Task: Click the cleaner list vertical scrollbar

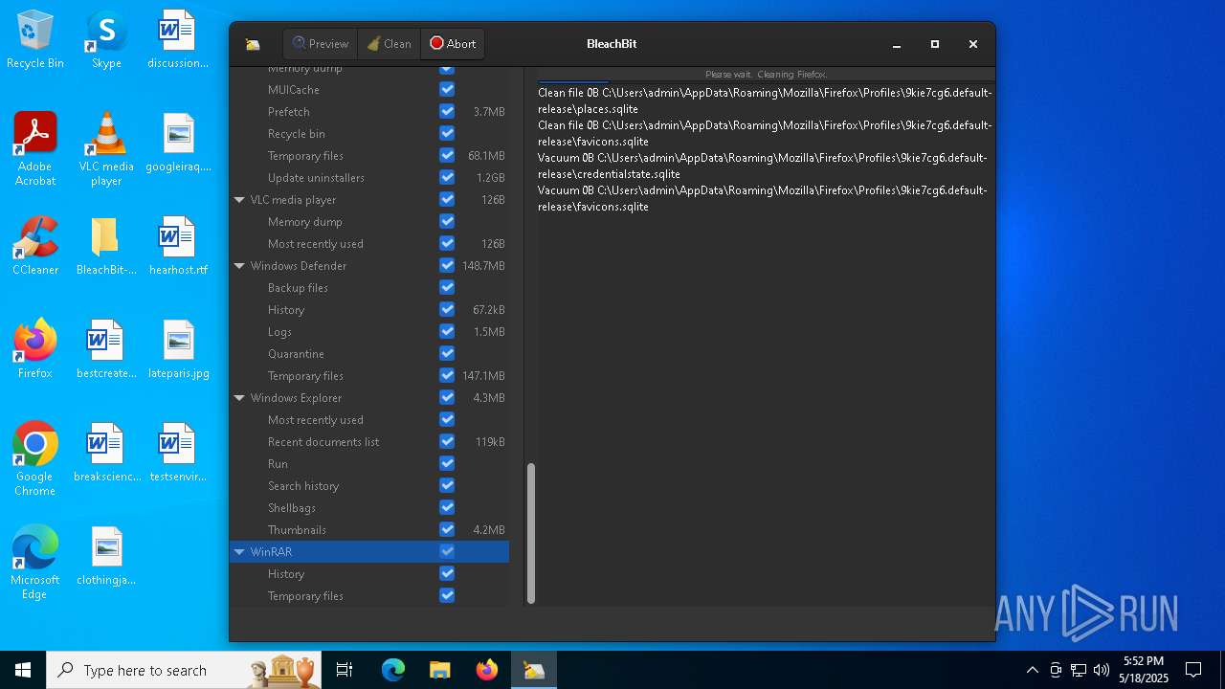Action: pyautogui.click(x=531, y=532)
